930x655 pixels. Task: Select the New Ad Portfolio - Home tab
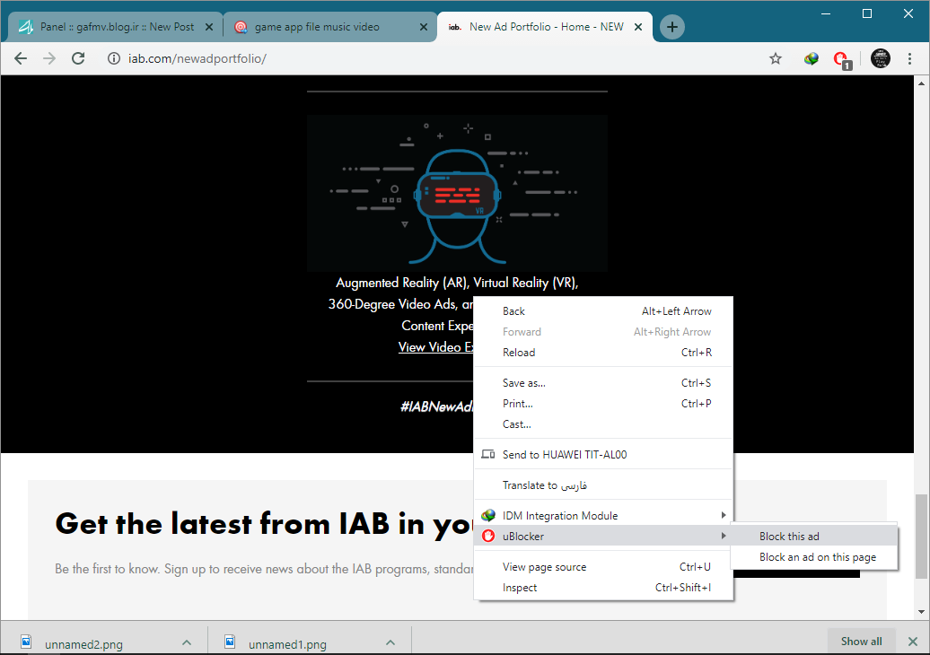pyautogui.click(x=545, y=27)
